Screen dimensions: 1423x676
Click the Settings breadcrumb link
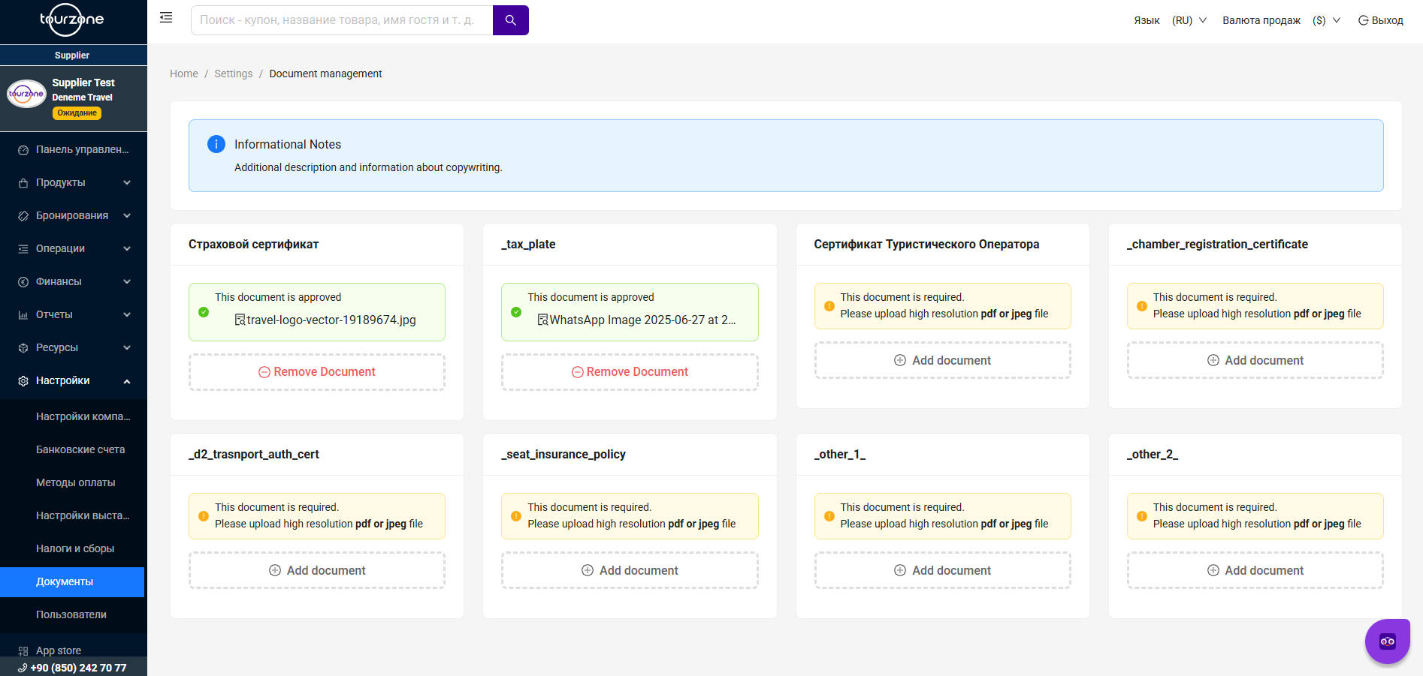pyautogui.click(x=234, y=74)
